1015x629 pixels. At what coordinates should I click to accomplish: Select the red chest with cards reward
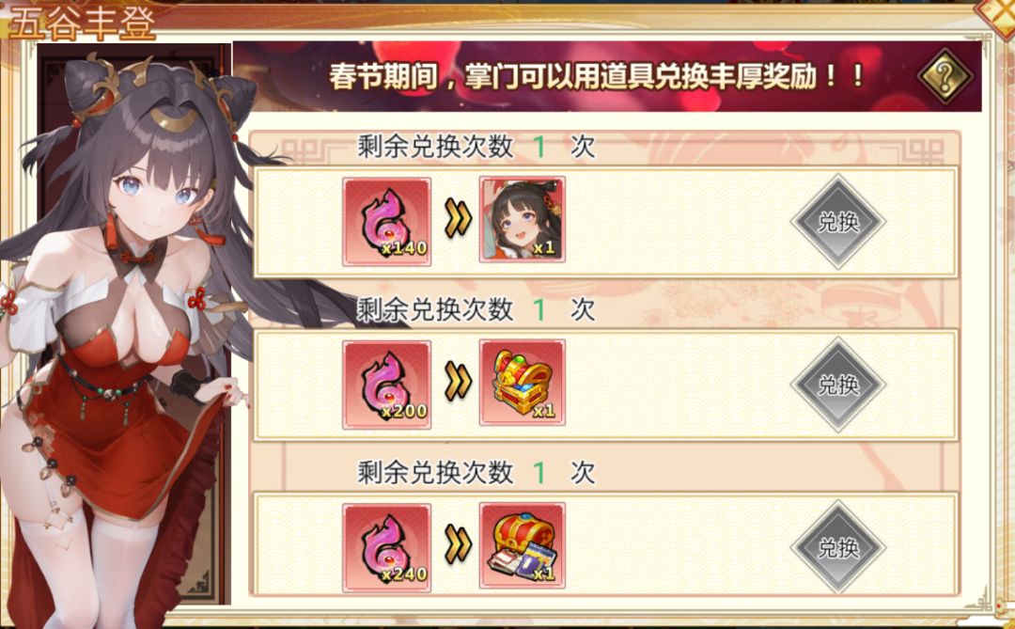coord(522,546)
